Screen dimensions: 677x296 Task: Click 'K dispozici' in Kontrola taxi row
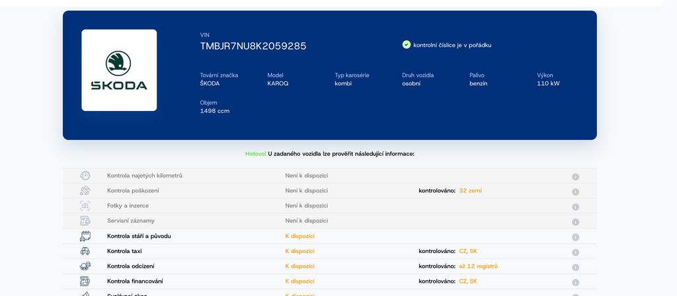coord(299,251)
